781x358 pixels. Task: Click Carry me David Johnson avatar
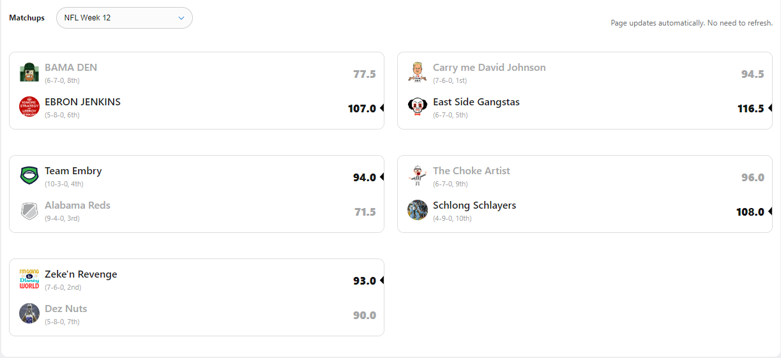[418, 72]
